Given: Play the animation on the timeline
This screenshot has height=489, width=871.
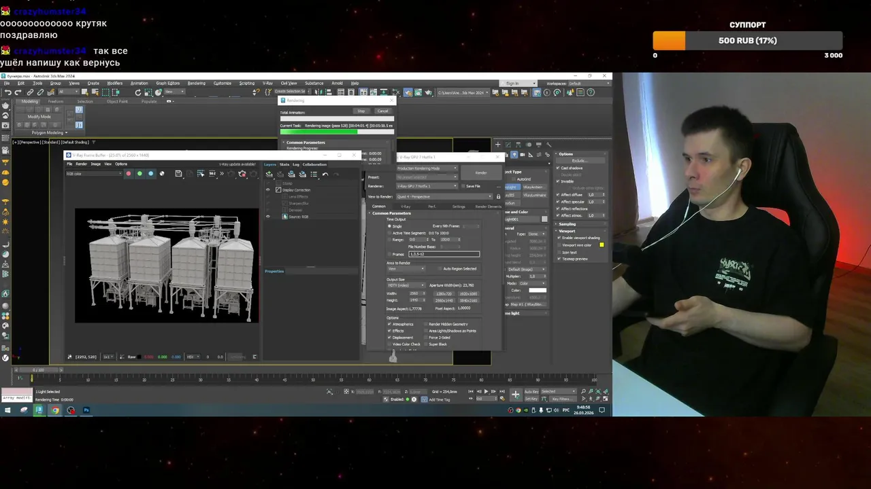Looking at the screenshot, I should pos(485,392).
